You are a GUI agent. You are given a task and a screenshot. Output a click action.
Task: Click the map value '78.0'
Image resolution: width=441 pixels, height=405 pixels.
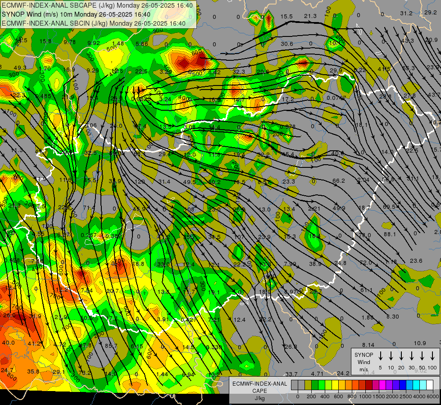coord(365,235)
